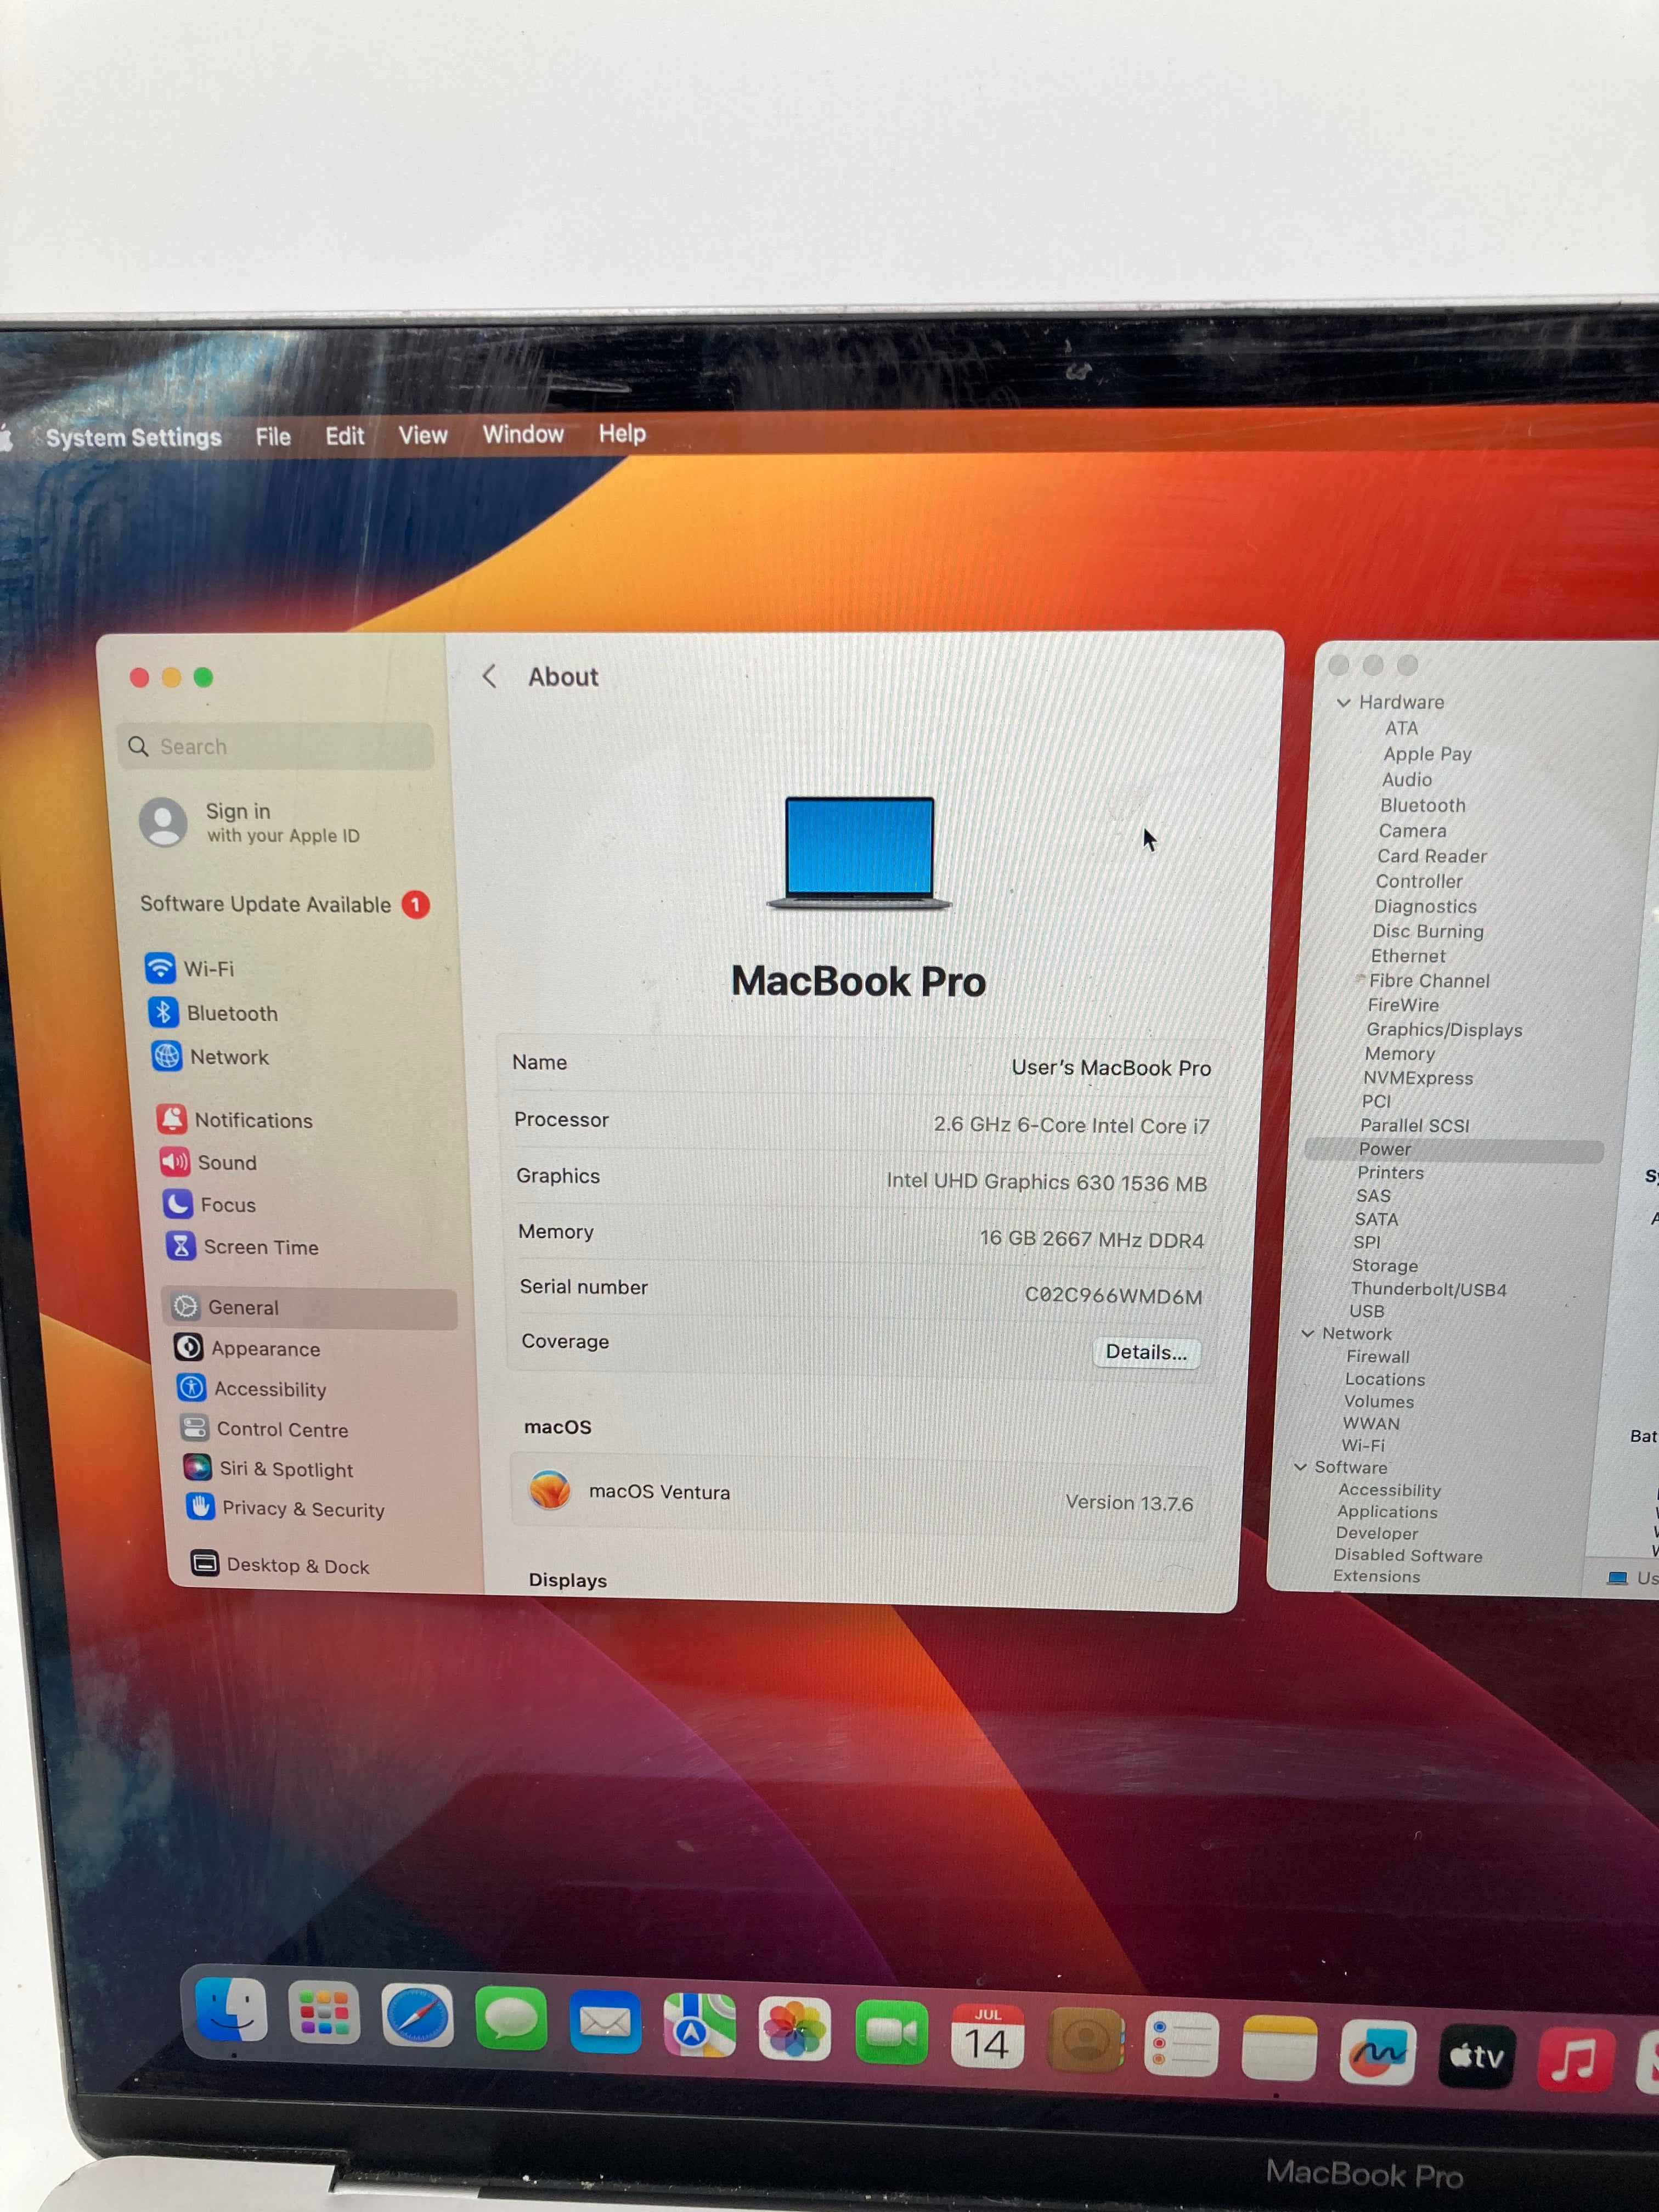The image size is (1659, 2212).
Task: Open Music app in the Dock
Action: [x=1575, y=2061]
